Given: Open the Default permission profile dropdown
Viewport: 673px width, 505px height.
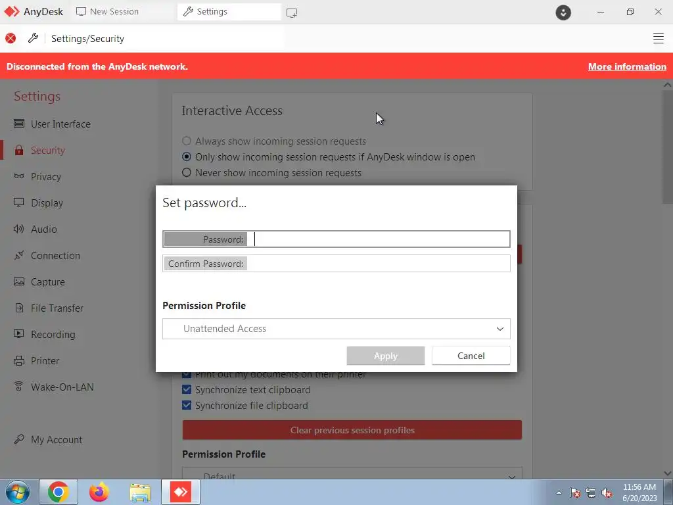Looking at the screenshot, I should 352,473.
